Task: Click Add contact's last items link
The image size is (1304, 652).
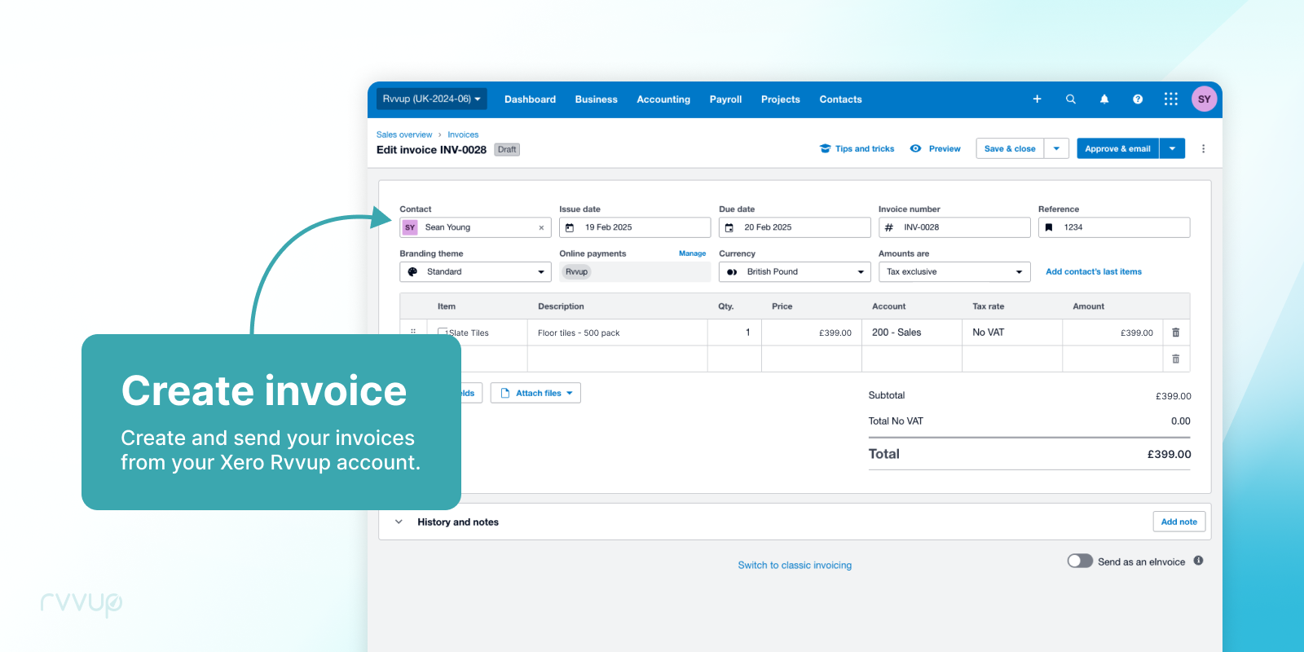Action: point(1094,271)
